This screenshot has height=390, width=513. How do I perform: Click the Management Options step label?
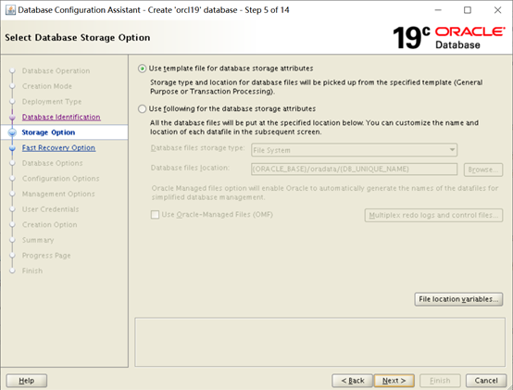[58, 194]
